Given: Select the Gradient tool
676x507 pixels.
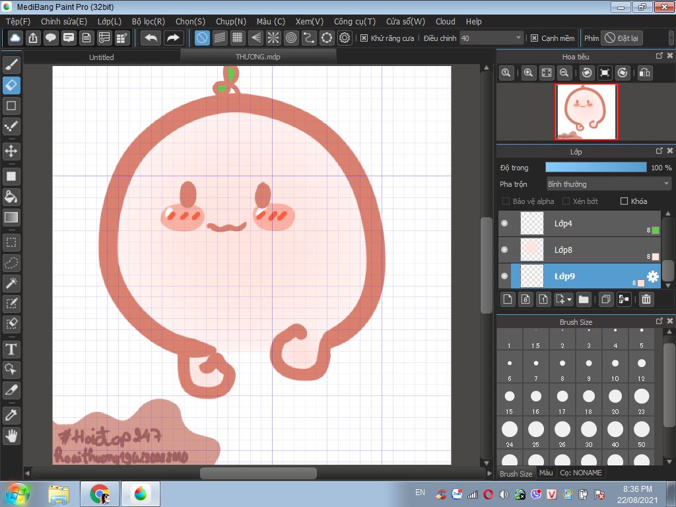Looking at the screenshot, I should pos(11,217).
